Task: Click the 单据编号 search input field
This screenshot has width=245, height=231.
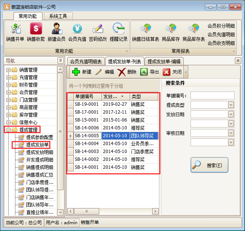Action: tap(212, 96)
